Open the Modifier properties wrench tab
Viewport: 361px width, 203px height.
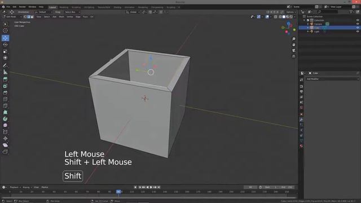coord(301,120)
